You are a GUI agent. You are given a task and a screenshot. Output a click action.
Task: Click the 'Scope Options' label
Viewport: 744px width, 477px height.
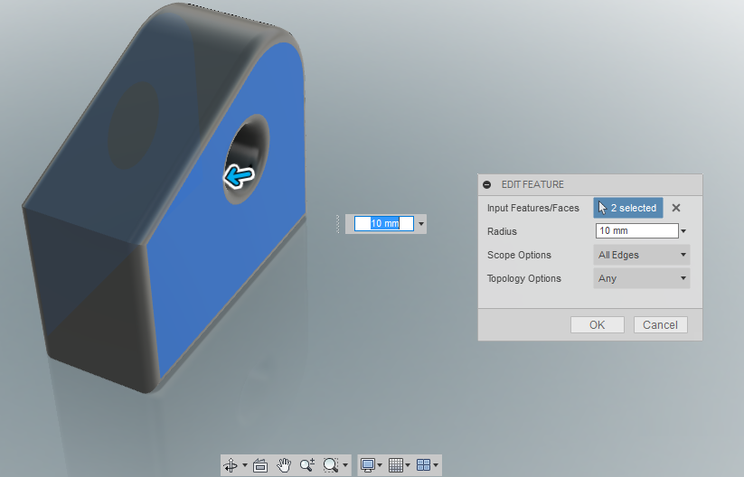[x=519, y=255]
